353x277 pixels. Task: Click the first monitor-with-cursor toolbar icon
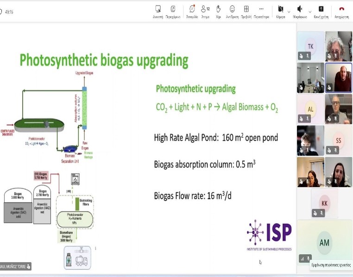point(158,12)
